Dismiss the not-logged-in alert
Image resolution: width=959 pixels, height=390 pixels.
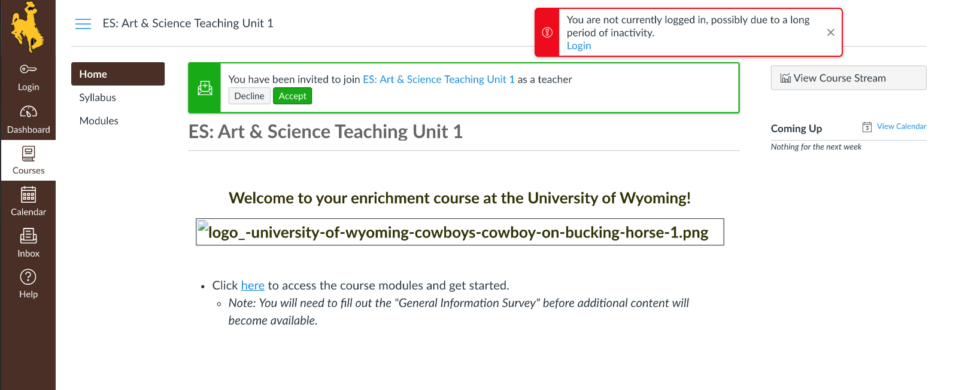pos(830,32)
